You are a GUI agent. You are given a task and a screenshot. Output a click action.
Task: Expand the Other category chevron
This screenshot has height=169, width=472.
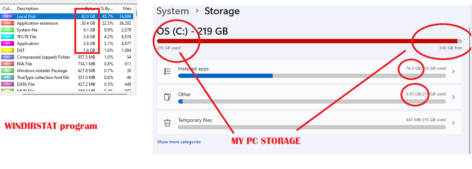(x=453, y=97)
